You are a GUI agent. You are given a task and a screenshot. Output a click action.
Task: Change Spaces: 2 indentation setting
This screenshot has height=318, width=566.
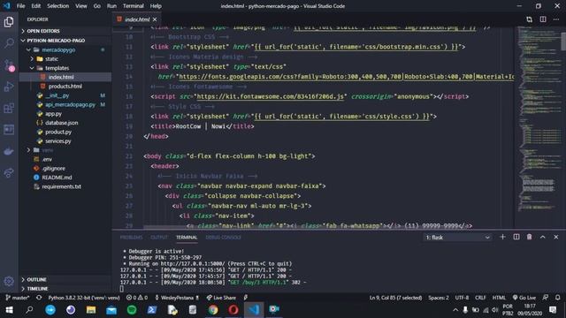coord(439,298)
